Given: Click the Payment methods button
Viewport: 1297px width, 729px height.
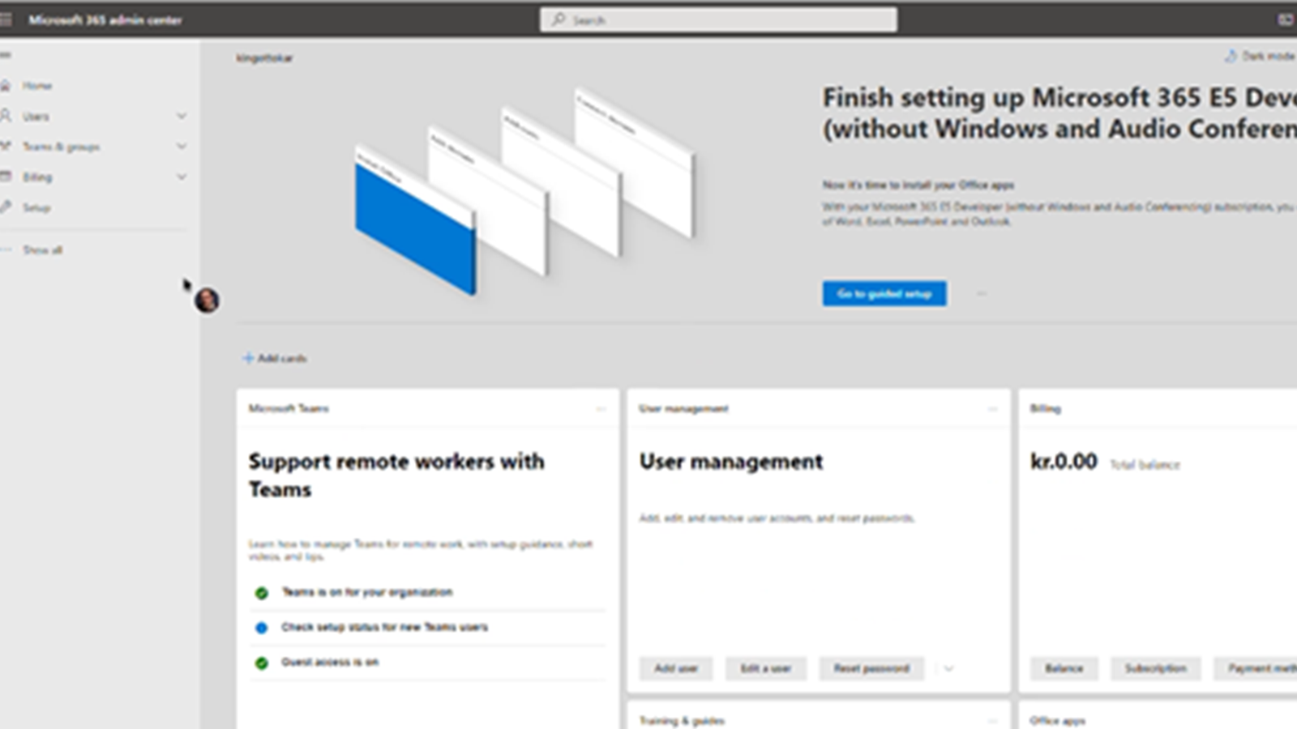Looking at the screenshot, I should tap(1256, 668).
